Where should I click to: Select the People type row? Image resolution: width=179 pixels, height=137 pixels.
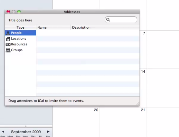[x=20, y=33]
